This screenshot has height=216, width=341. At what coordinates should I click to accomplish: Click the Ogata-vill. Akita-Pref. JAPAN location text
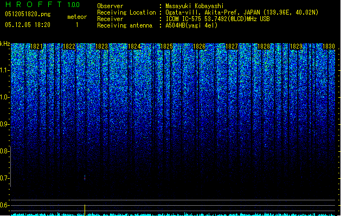pos(242,12)
